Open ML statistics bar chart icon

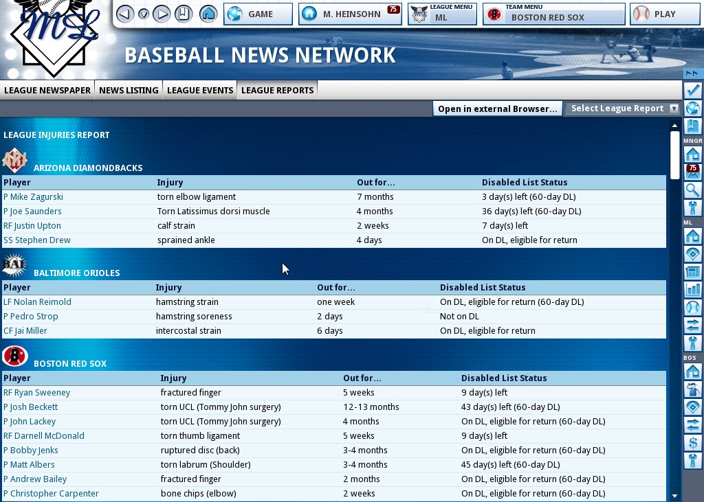[x=692, y=289]
